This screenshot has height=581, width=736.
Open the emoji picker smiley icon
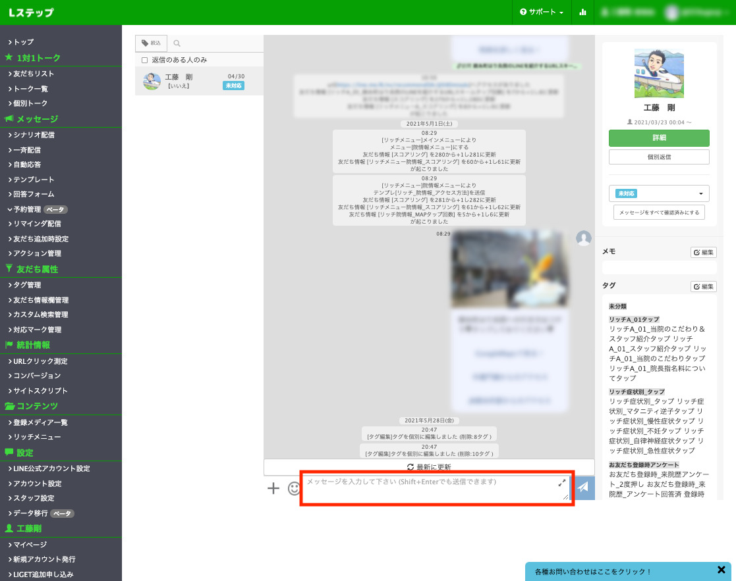coord(294,488)
